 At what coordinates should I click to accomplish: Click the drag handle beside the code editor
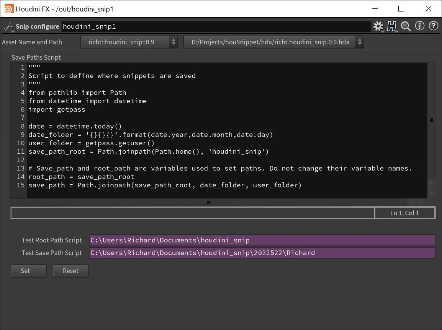431,120
